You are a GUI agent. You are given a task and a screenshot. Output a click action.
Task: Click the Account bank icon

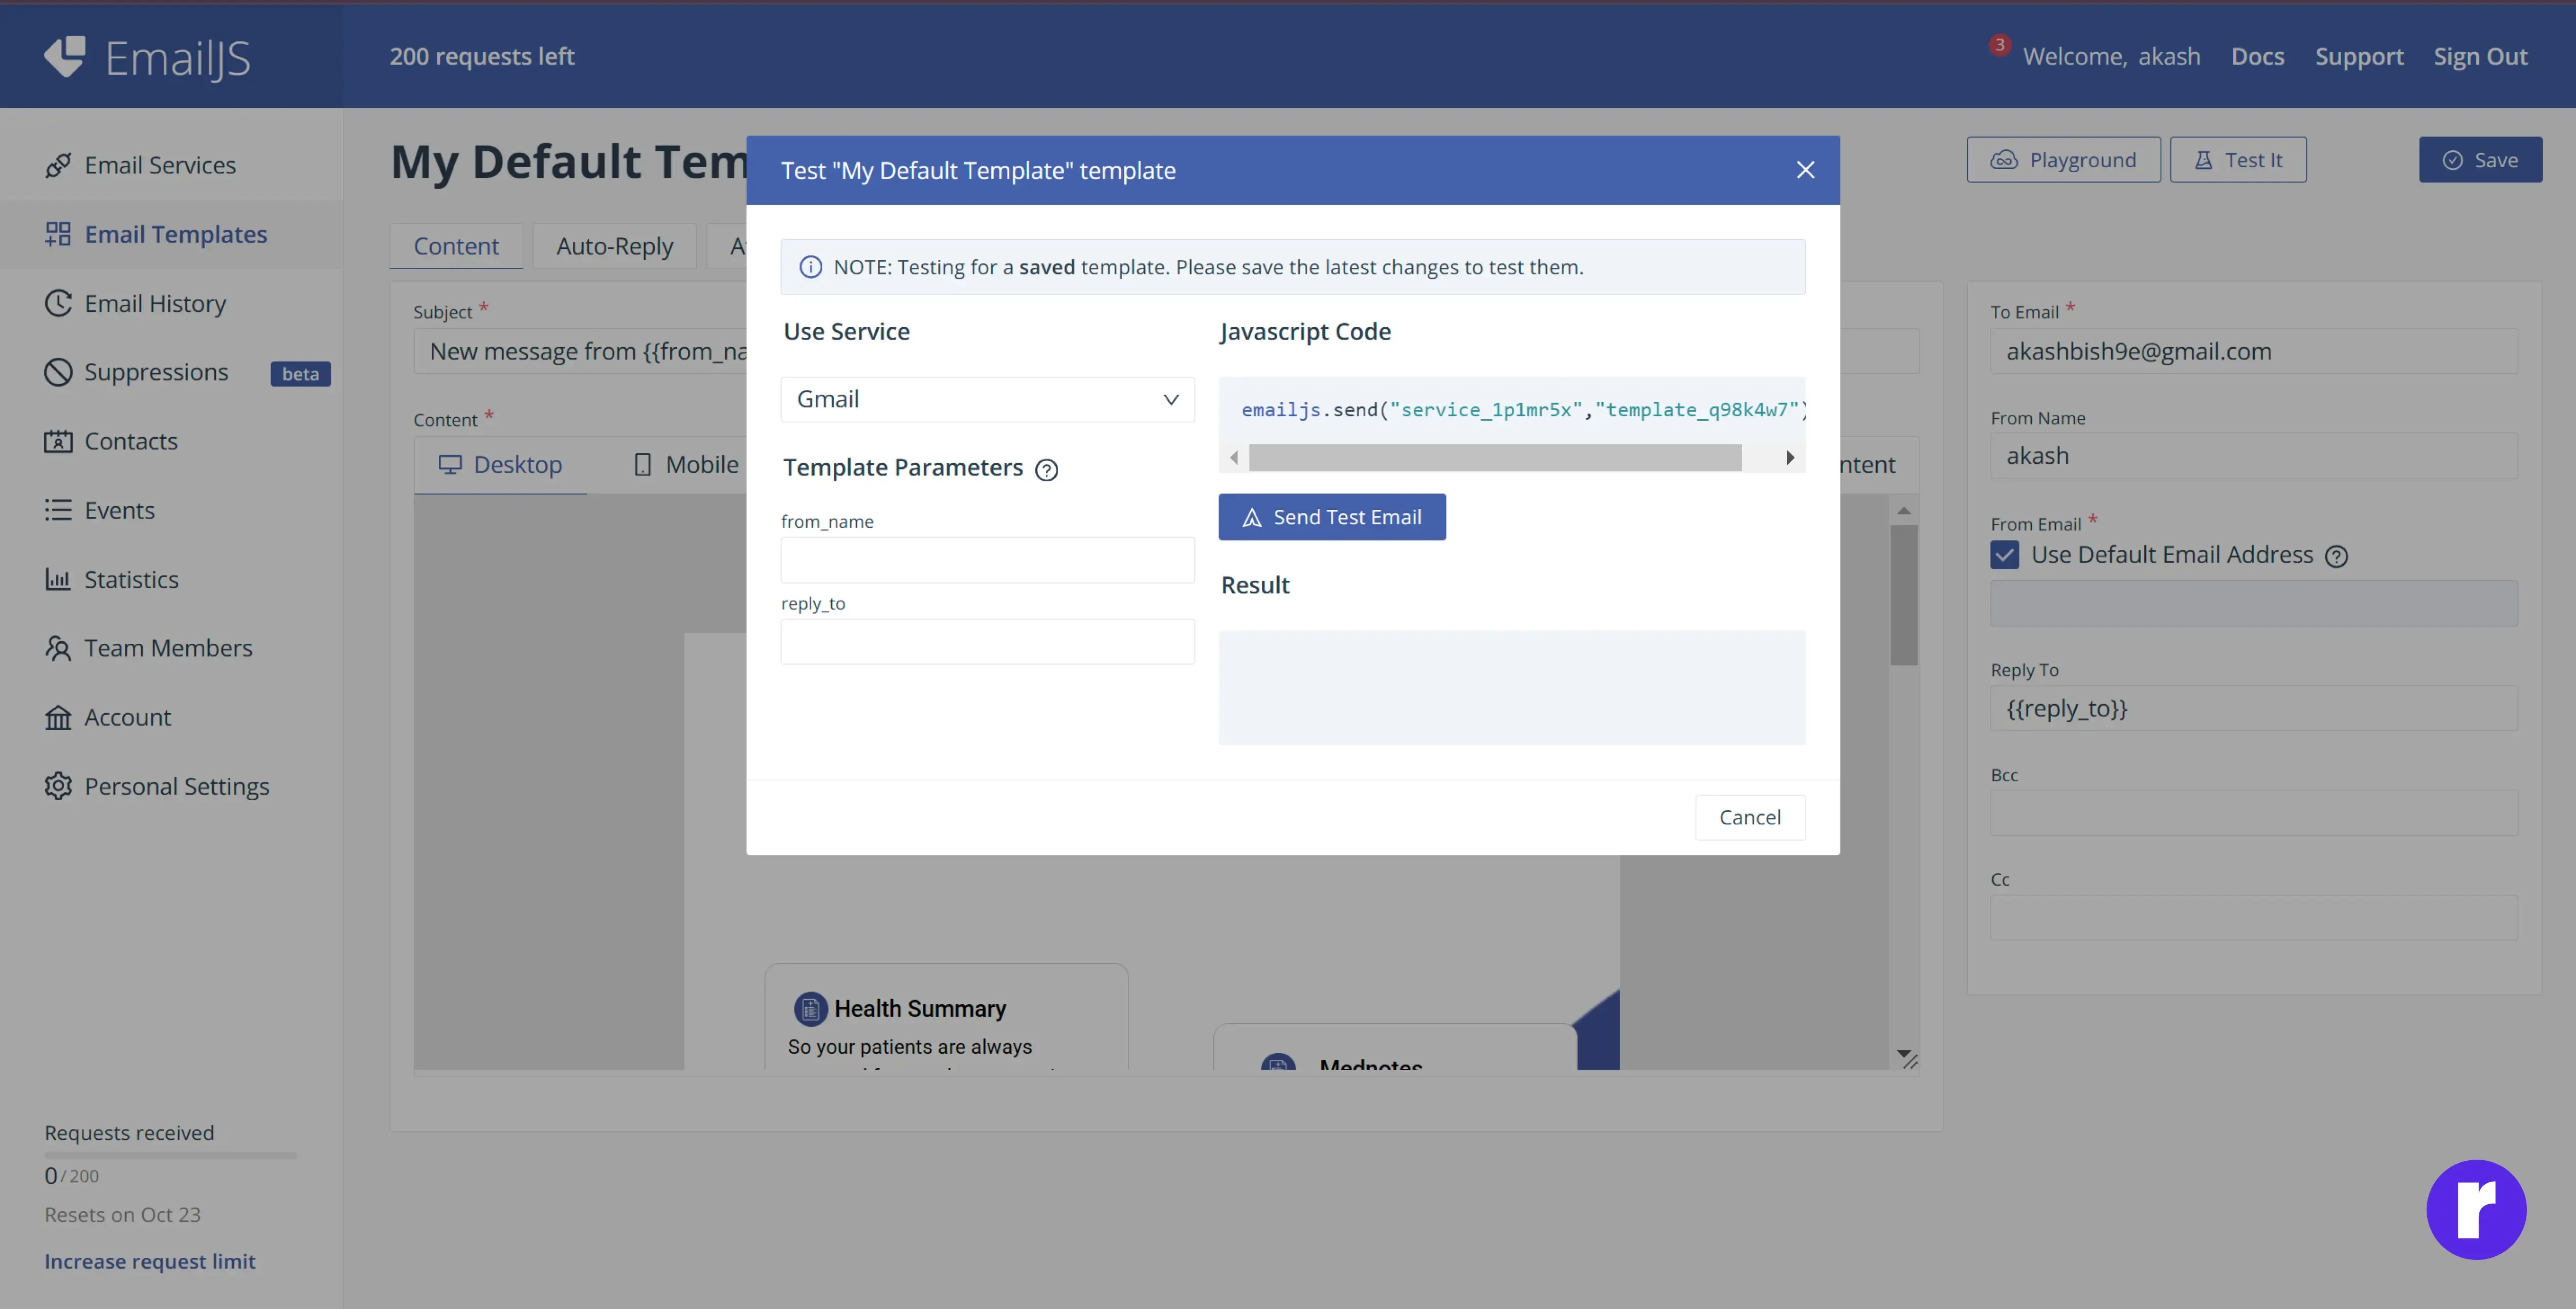click(58, 717)
